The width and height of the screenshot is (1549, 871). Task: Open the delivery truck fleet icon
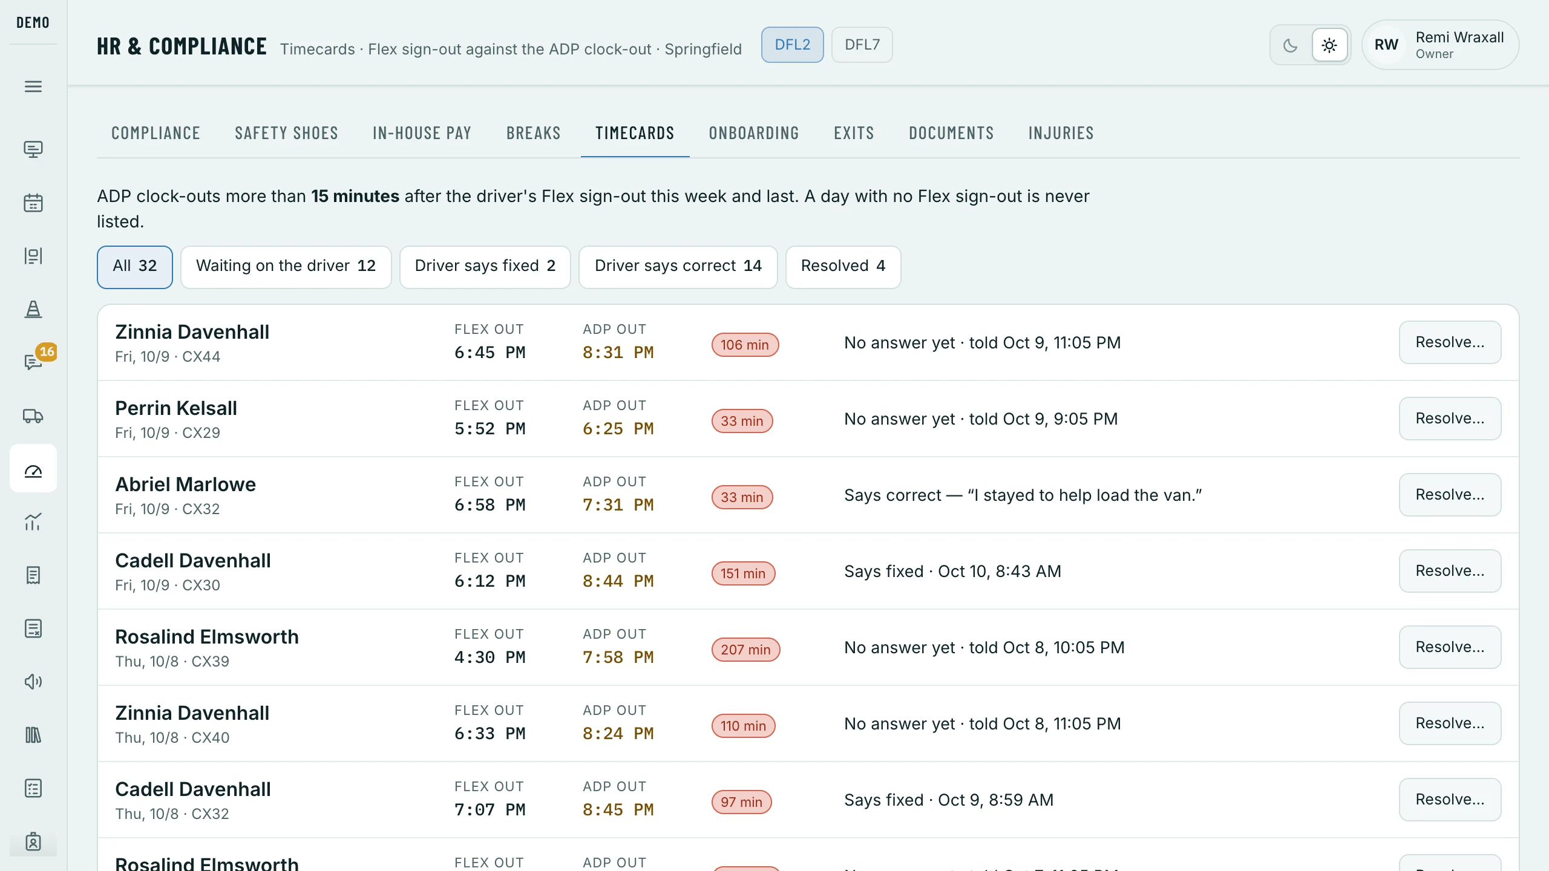(33, 416)
